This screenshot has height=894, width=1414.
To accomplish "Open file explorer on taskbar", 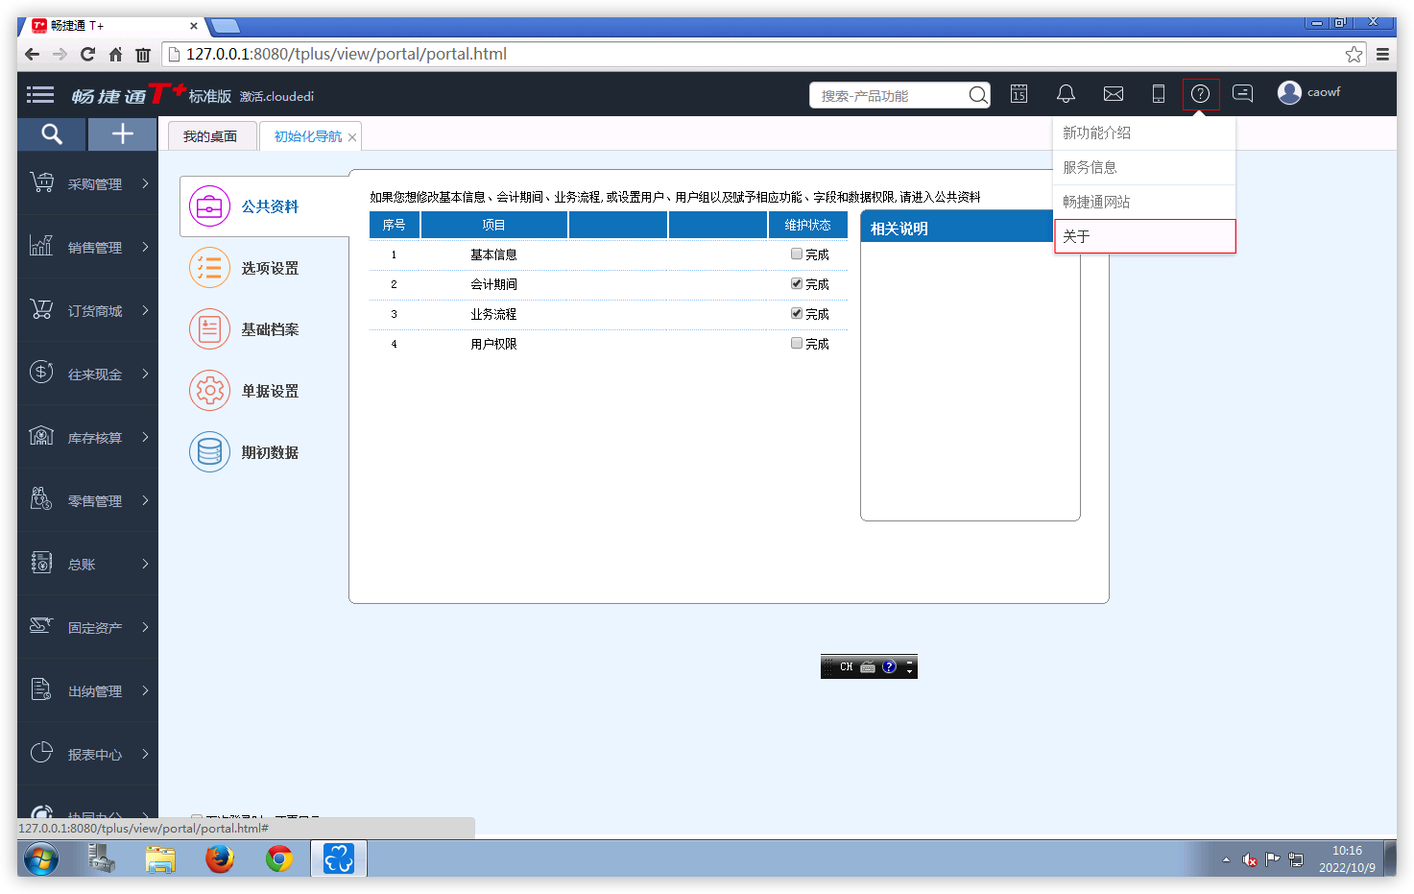I will coord(160,858).
